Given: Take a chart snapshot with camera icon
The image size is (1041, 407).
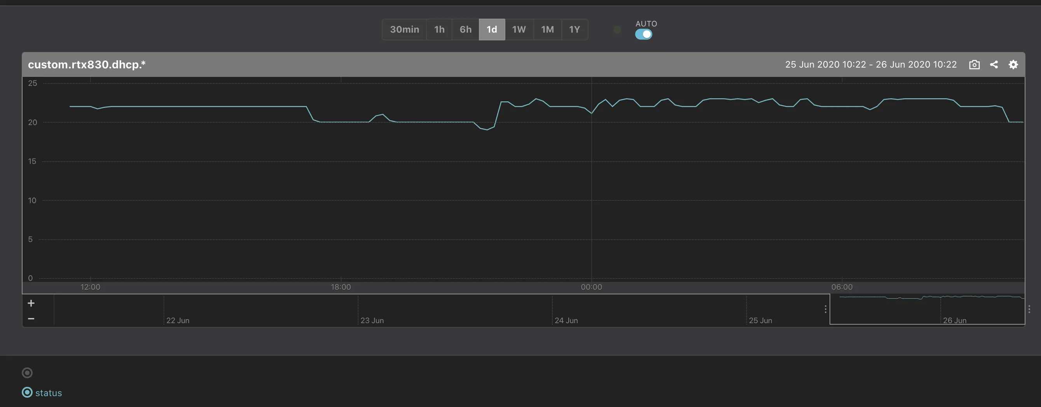Looking at the screenshot, I should [x=974, y=64].
